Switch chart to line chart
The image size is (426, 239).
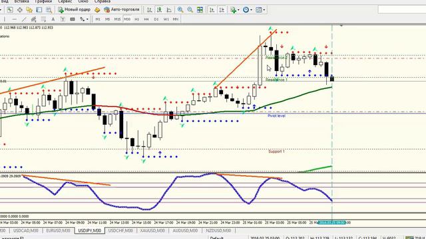coord(169,10)
